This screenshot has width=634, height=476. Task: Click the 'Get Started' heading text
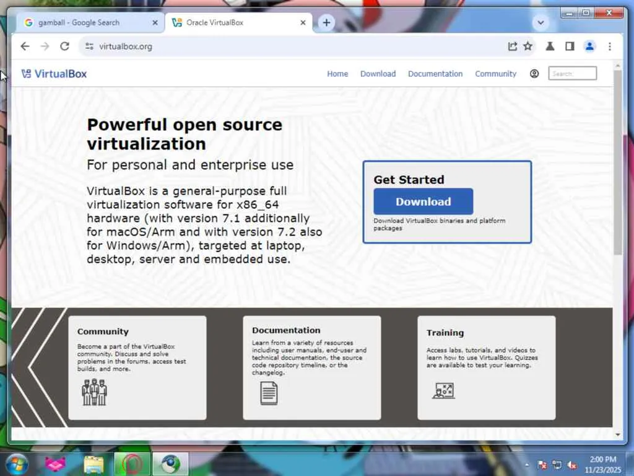(x=409, y=179)
